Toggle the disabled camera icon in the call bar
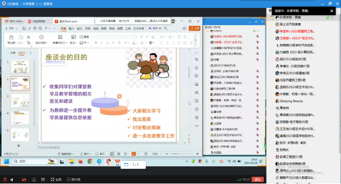The width and height of the screenshot is (341, 184). click(24, 180)
